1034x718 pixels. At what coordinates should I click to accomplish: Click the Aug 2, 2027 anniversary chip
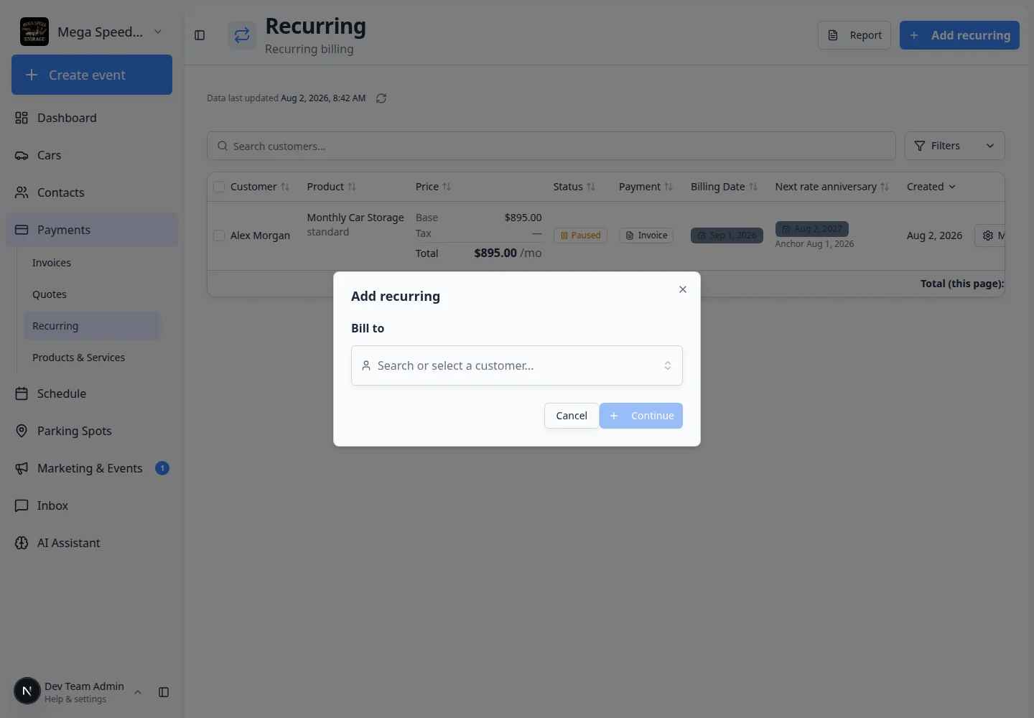[x=811, y=229]
